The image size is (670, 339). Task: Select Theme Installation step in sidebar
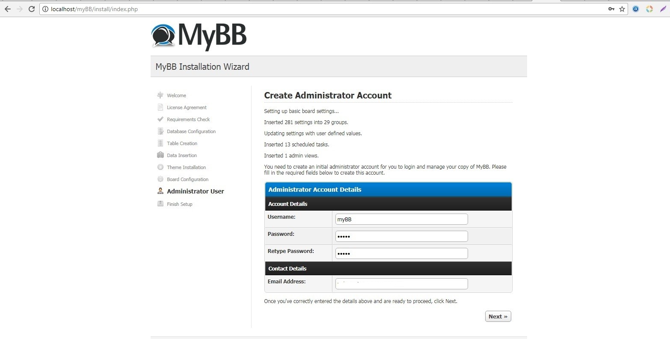186,167
